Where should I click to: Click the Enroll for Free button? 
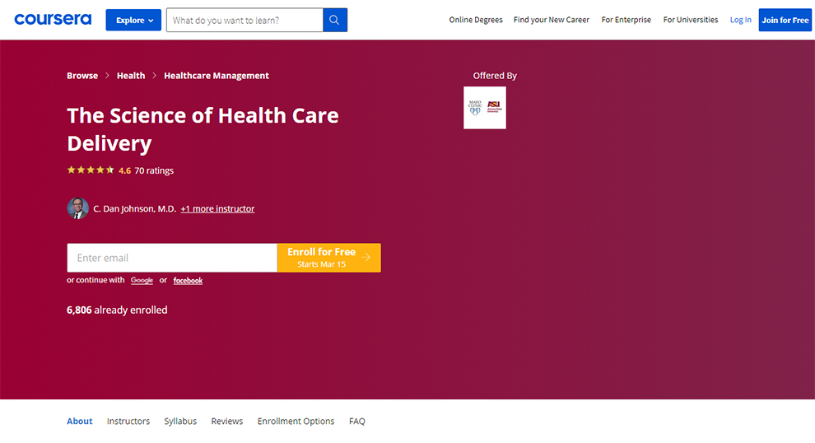[329, 258]
